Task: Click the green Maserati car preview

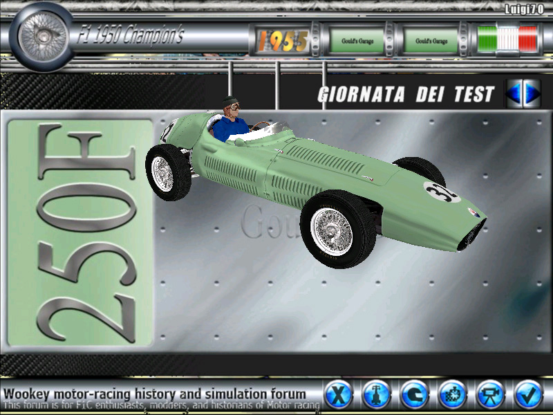Action: [x=315, y=182]
